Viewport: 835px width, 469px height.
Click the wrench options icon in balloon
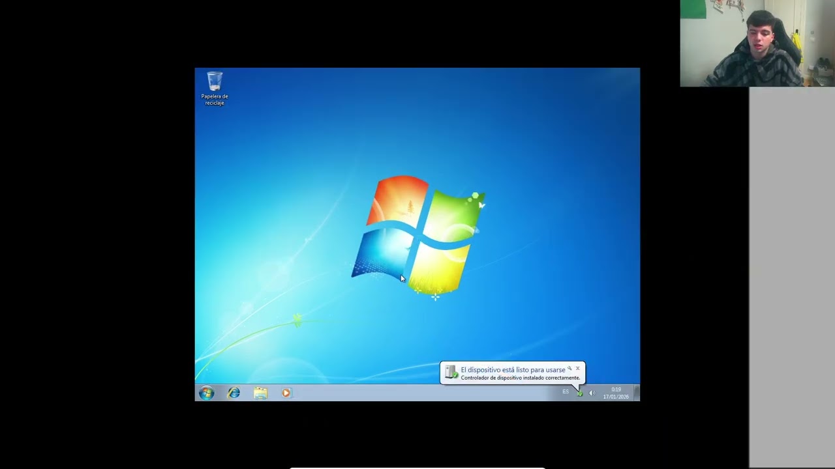[569, 368]
